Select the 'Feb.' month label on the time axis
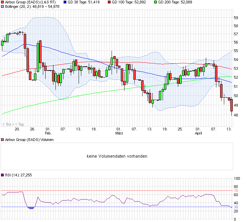 tap(48, 133)
